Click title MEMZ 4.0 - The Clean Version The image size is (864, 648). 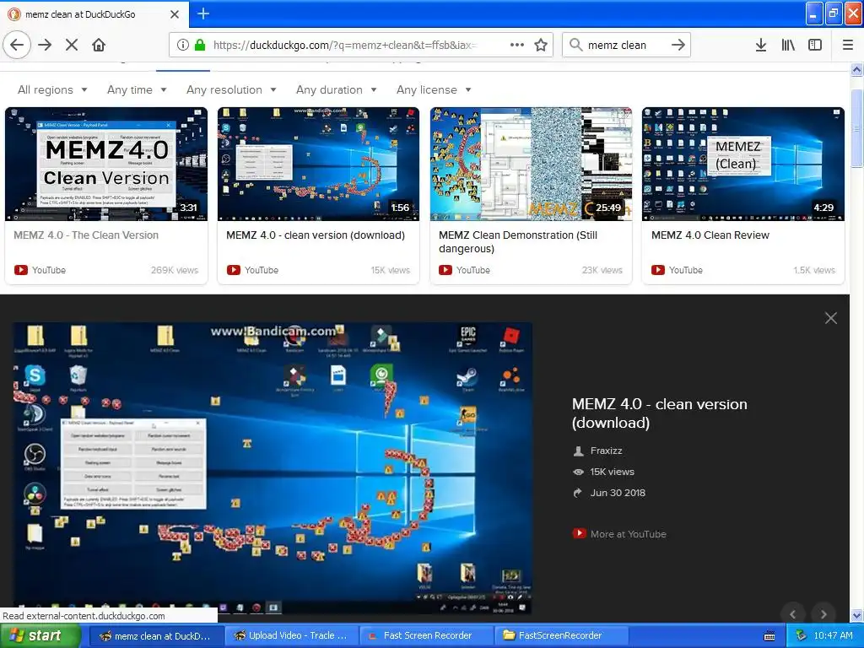(x=86, y=235)
